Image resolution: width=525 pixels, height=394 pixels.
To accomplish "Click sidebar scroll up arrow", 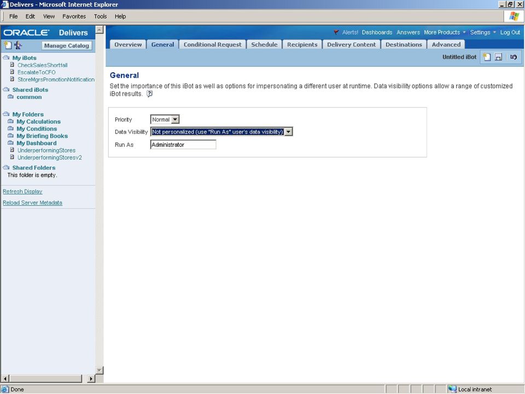I will (100, 30).
